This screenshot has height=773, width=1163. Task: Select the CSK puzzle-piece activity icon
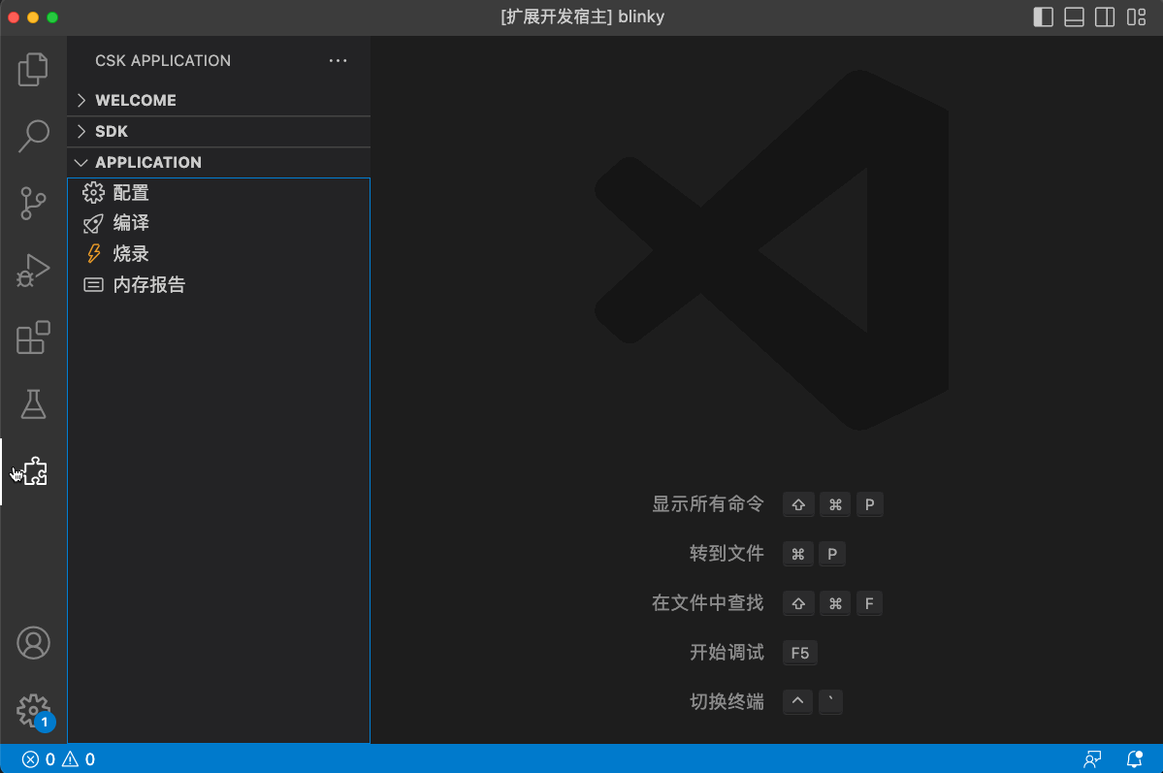[34, 471]
